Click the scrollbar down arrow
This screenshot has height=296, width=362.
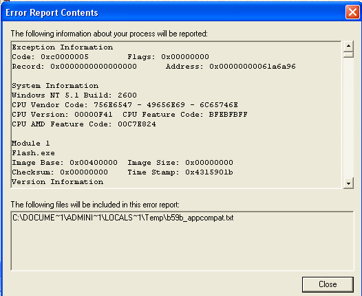[348, 183]
